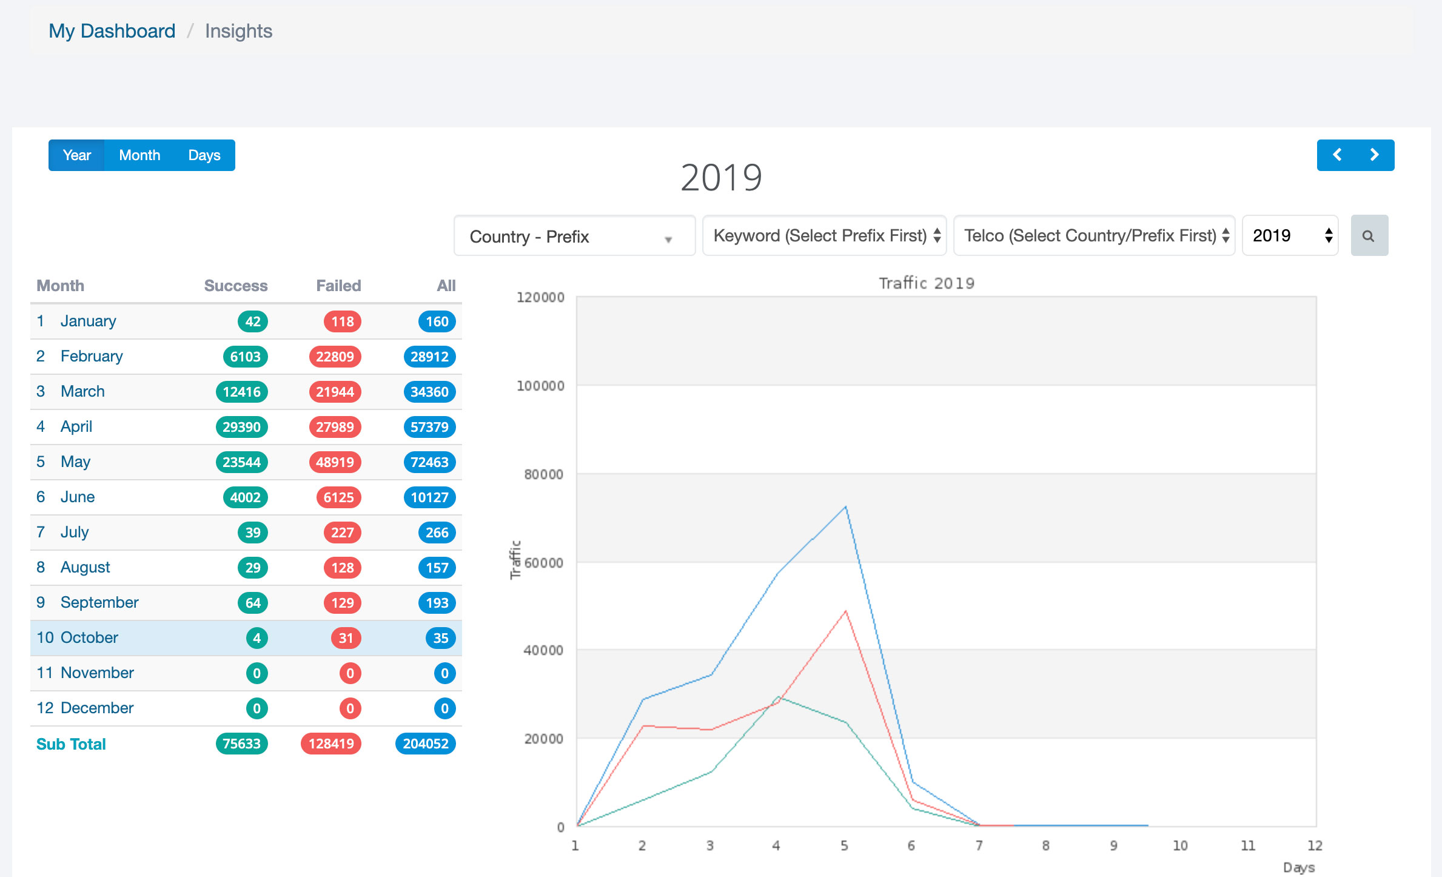Click March success badge 12416
This screenshot has width=1442, height=877.
coord(242,392)
